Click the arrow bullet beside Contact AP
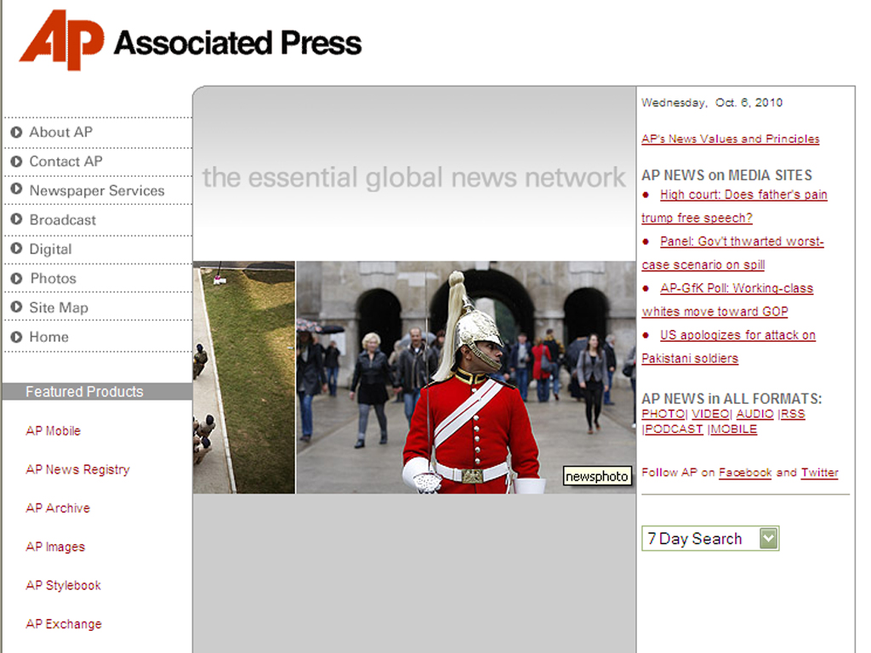This screenshot has width=871, height=653. [x=17, y=161]
